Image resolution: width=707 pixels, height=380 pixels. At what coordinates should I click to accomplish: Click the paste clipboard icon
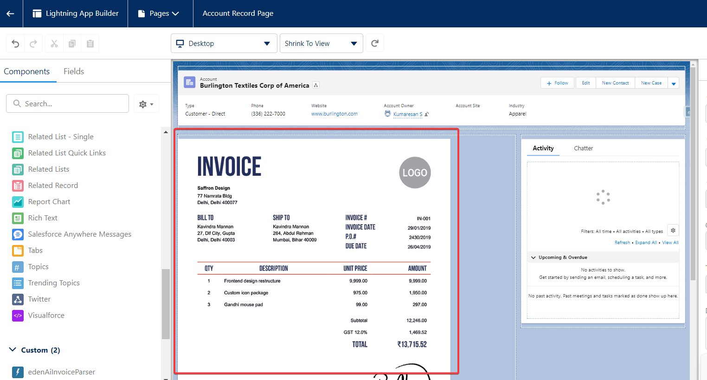coord(90,44)
